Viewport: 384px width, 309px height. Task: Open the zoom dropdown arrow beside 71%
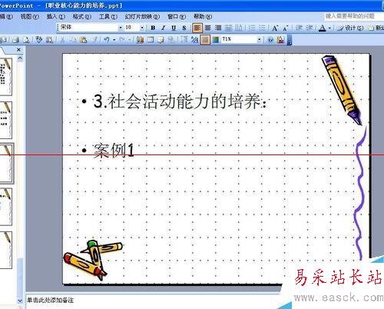(x=260, y=40)
